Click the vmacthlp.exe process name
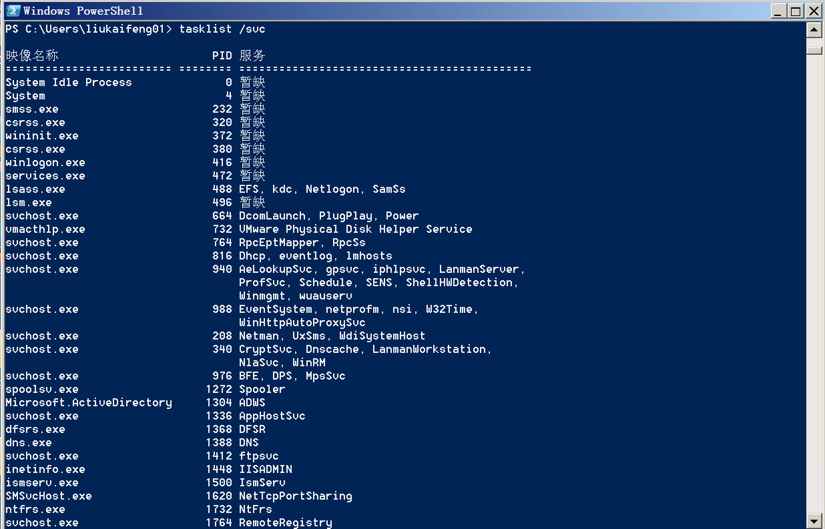The width and height of the screenshot is (825, 529). coord(45,229)
